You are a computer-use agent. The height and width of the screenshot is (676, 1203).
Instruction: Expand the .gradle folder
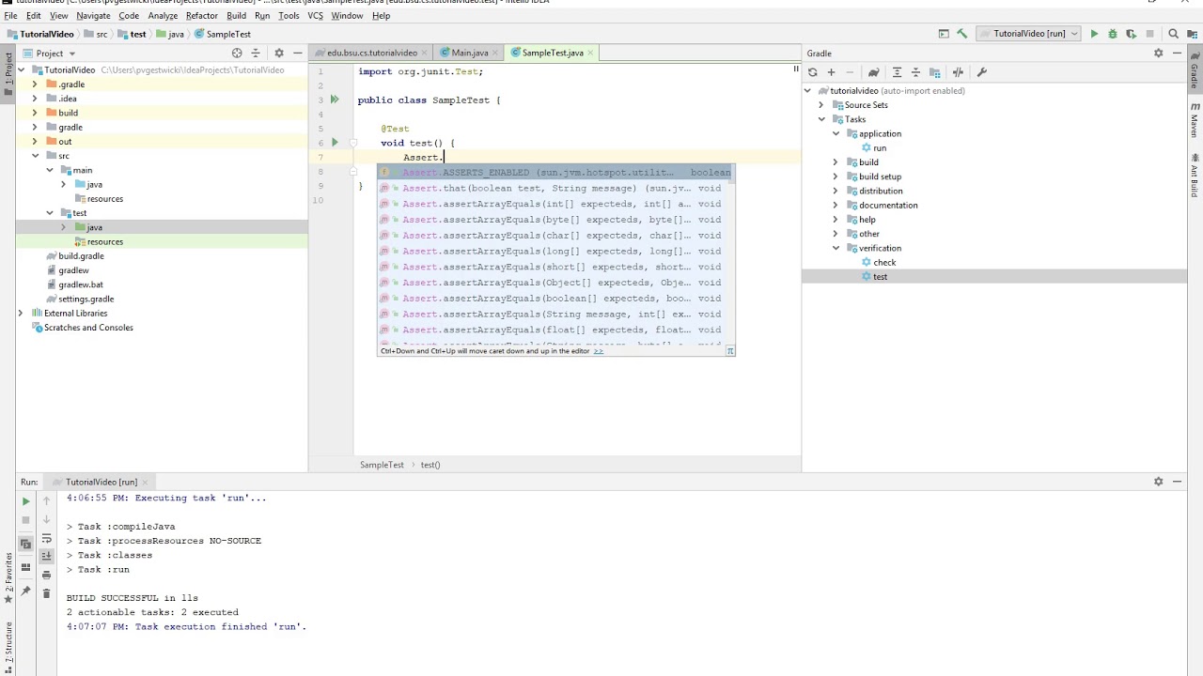[x=35, y=84]
